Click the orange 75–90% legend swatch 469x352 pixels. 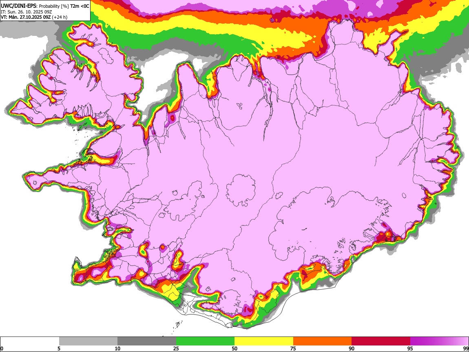(x=323, y=341)
